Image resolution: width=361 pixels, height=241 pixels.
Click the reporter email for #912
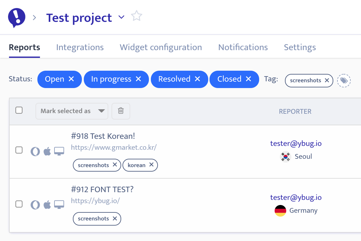[296, 197]
